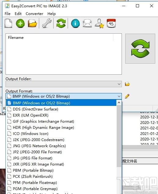Pick PGM (Portable Greymap) option
Viewport: 158px width, 194px height.
[61, 189]
